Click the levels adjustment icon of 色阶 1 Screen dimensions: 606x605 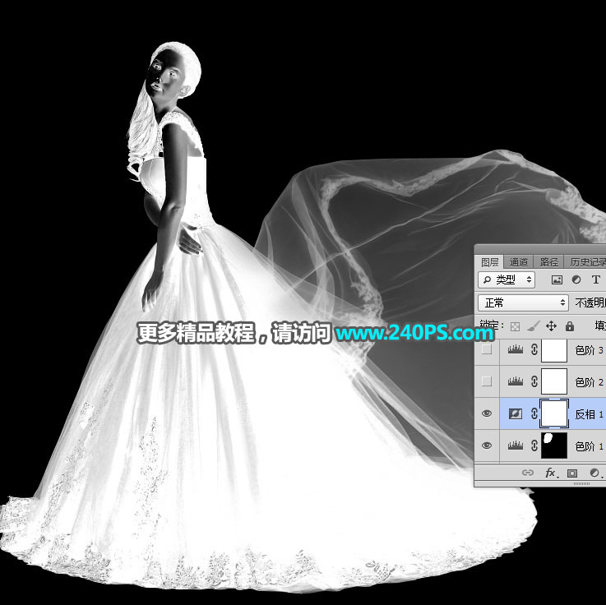pyautogui.click(x=516, y=446)
